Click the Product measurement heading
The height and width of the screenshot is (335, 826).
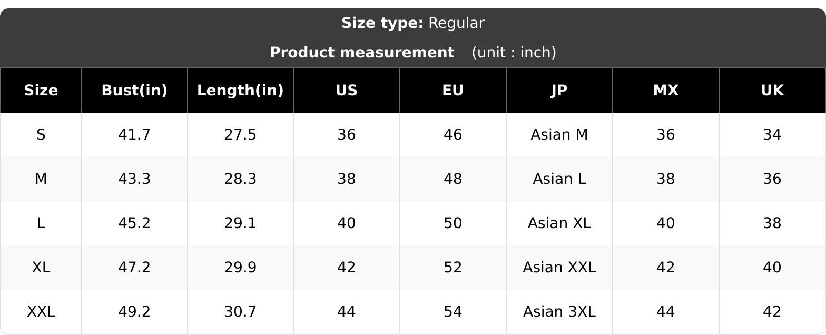pyautogui.click(x=362, y=53)
